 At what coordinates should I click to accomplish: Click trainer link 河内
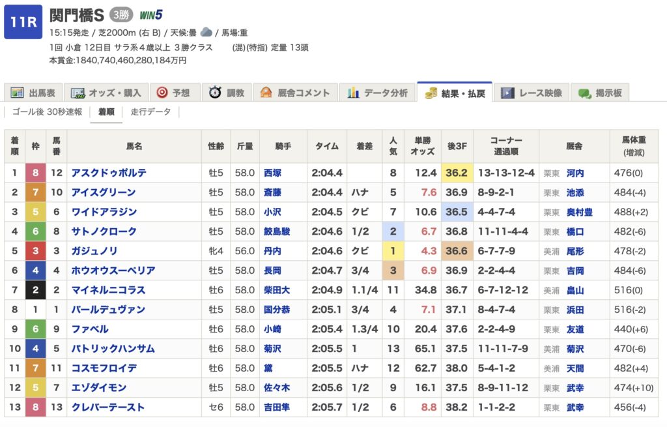[x=575, y=173]
